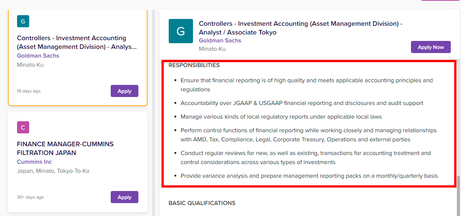Click the BASIC QUALIFICATIONS section heading
The image size is (461, 216).
coord(202,203)
